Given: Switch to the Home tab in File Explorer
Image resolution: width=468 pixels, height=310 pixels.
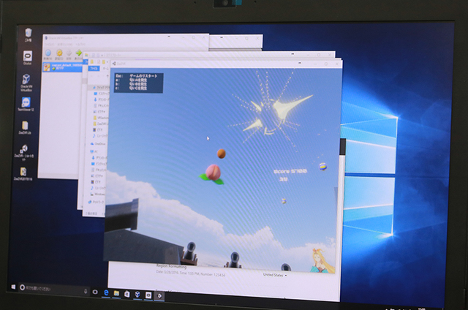Looking at the screenshot, I should [105, 69].
